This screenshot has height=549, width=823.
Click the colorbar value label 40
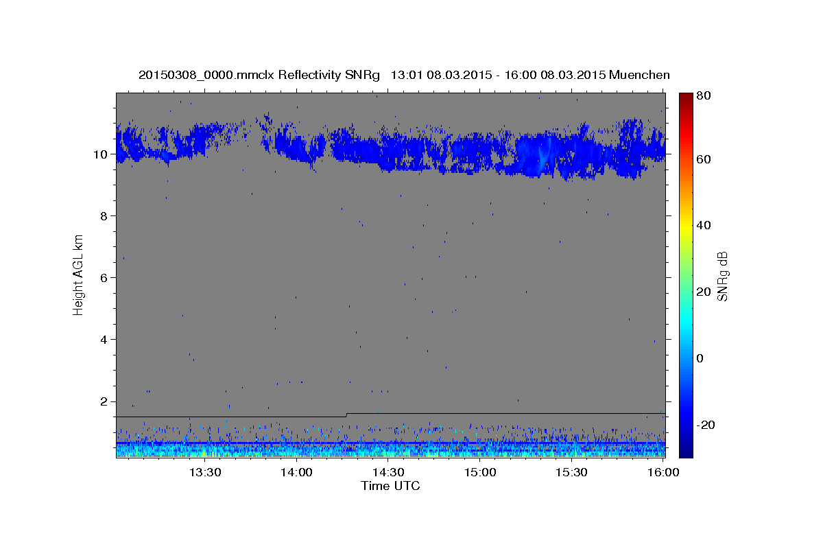pos(703,225)
